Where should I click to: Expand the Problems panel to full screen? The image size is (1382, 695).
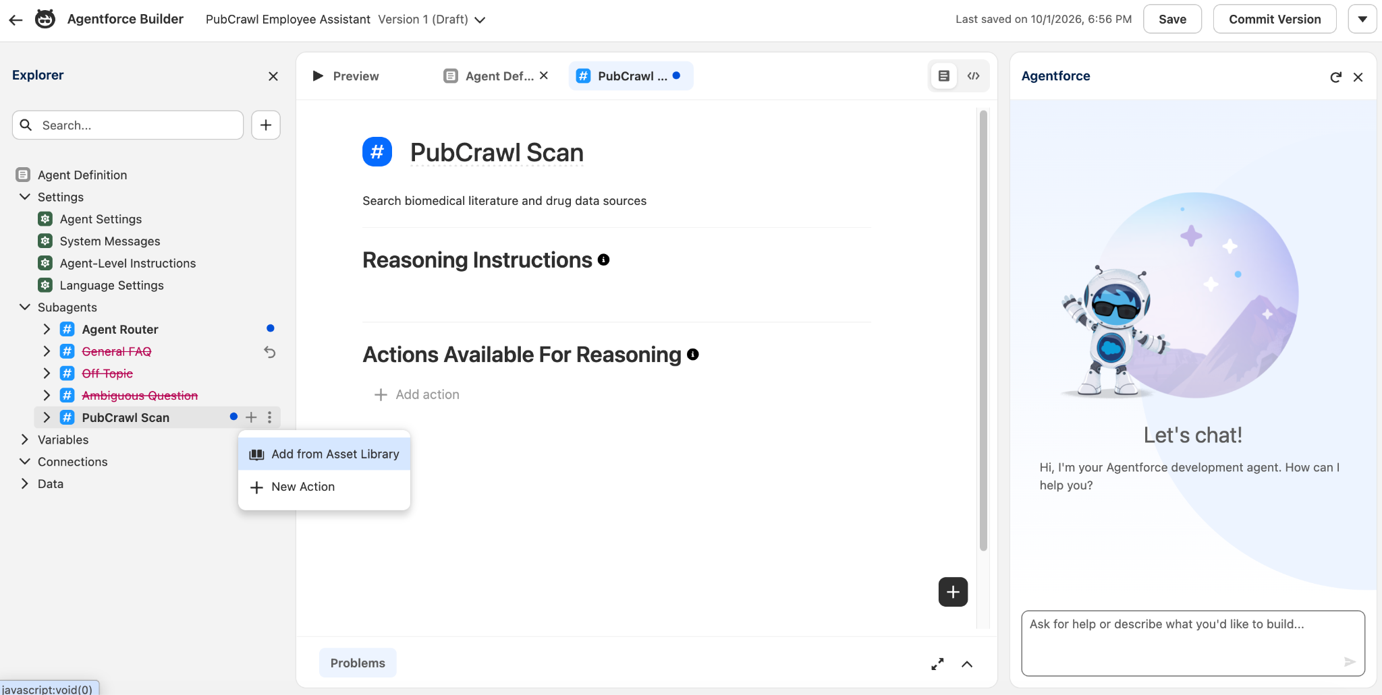pyautogui.click(x=937, y=664)
